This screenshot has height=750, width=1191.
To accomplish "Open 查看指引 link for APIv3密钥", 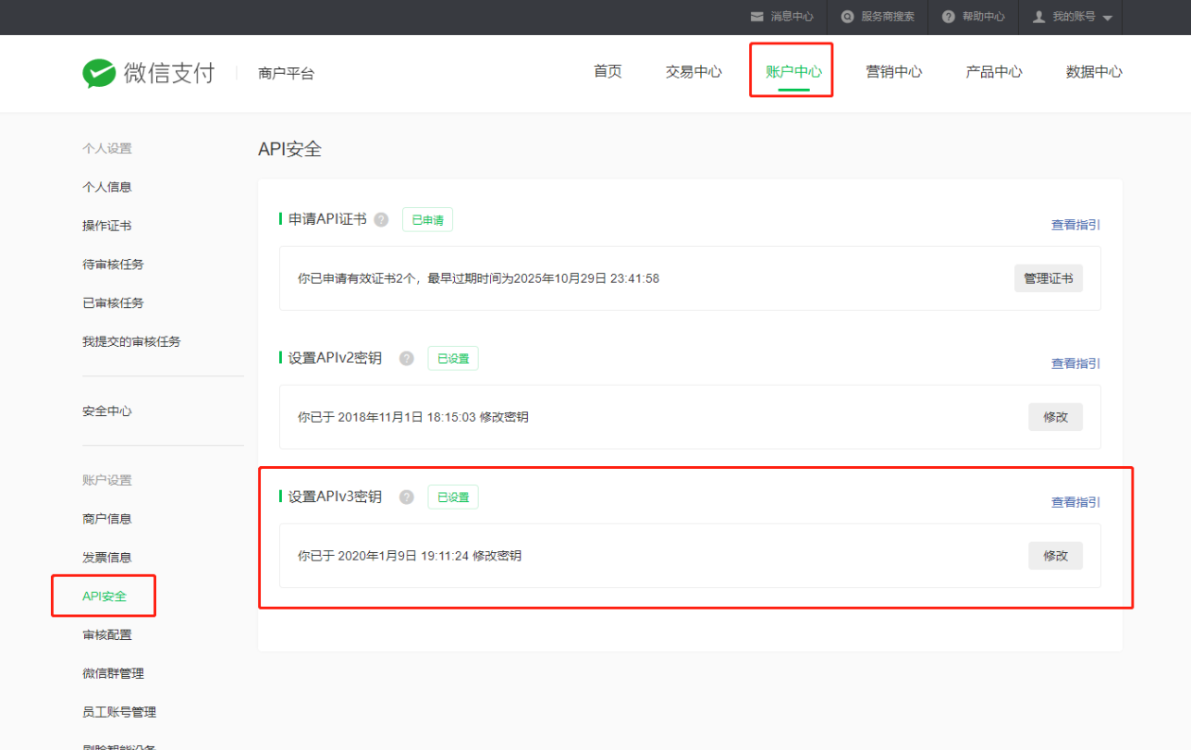I will [1075, 502].
